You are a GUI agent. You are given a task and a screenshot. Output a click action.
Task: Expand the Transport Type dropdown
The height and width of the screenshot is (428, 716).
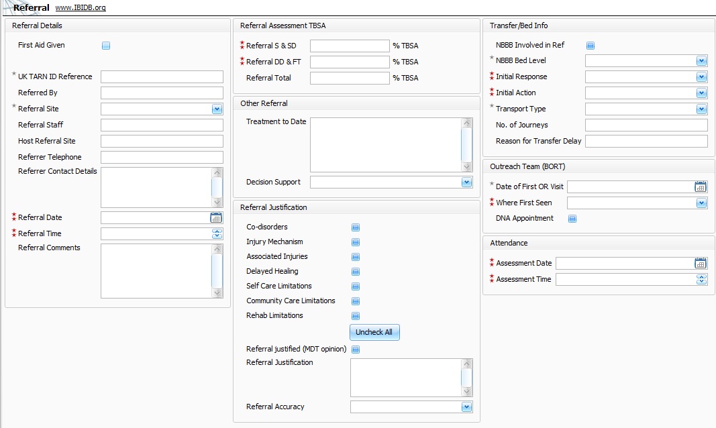pyautogui.click(x=701, y=109)
